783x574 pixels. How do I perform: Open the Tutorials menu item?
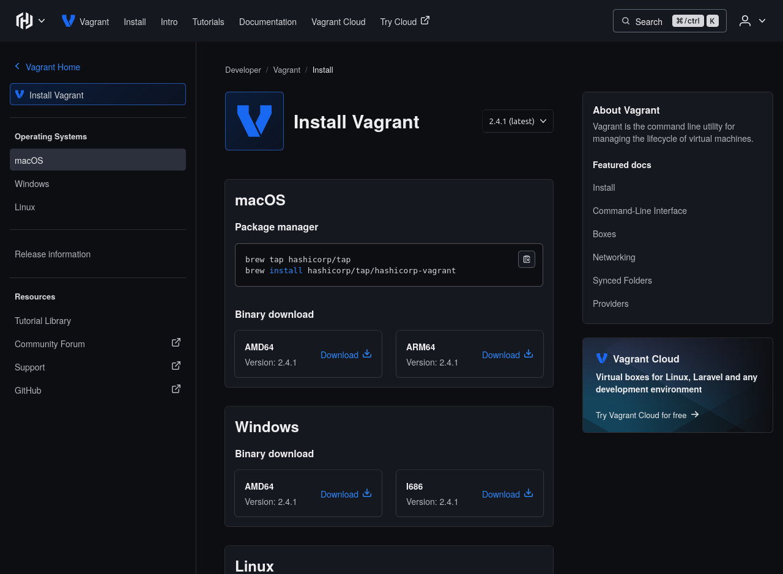click(208, 22)
